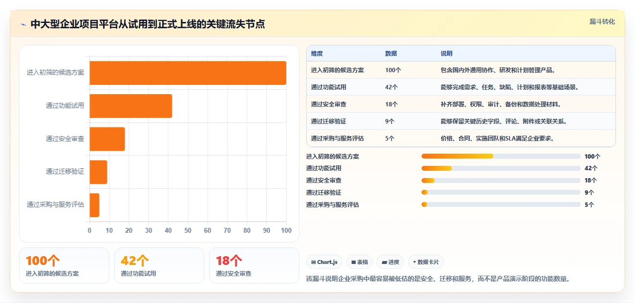Click the 18个 data card
Image resolution: width=635 pixels, height=303 pixels.
pyautogui.click(x=254, y=265)
